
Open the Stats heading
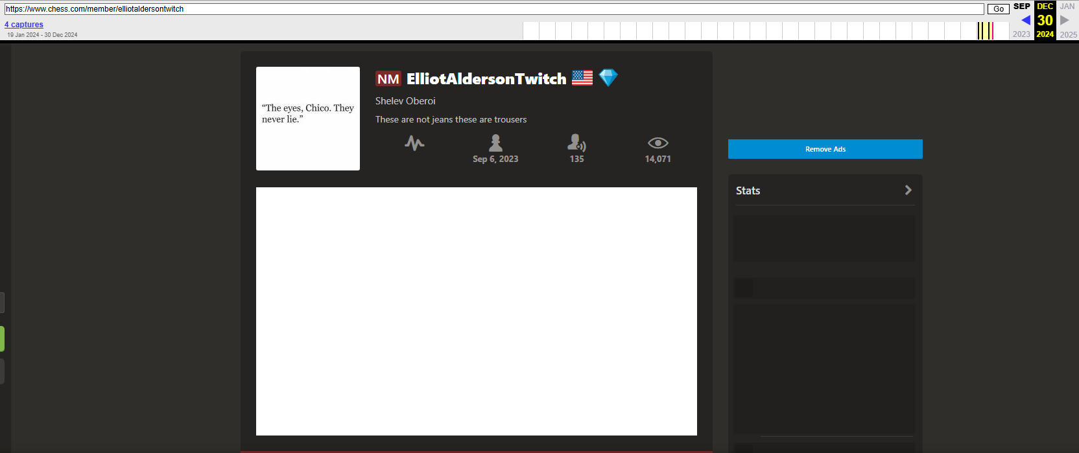pos(748,191)
